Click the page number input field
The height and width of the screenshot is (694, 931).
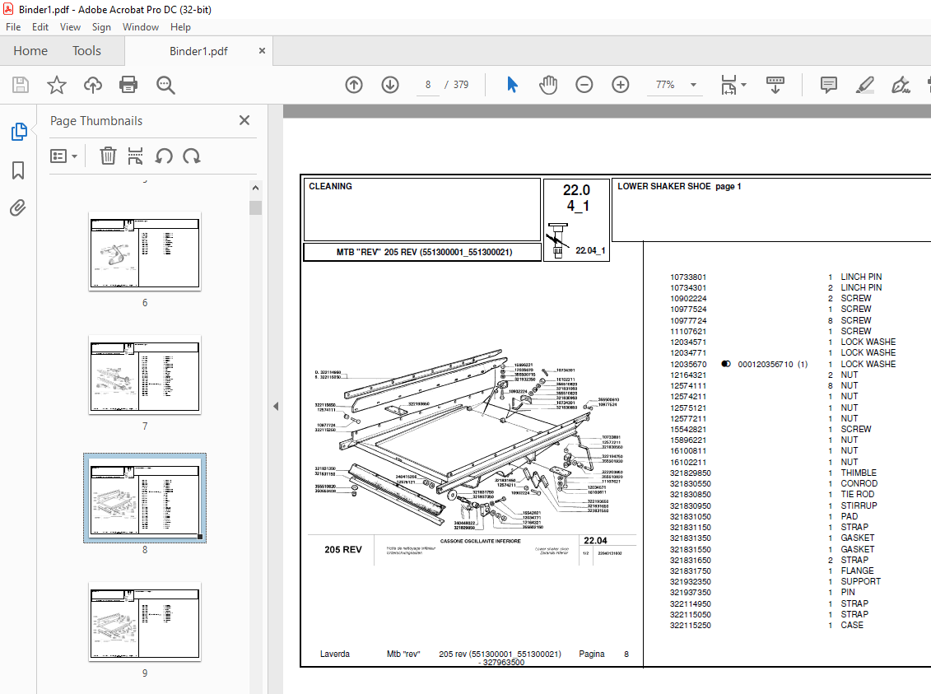[x=427, y=85]
